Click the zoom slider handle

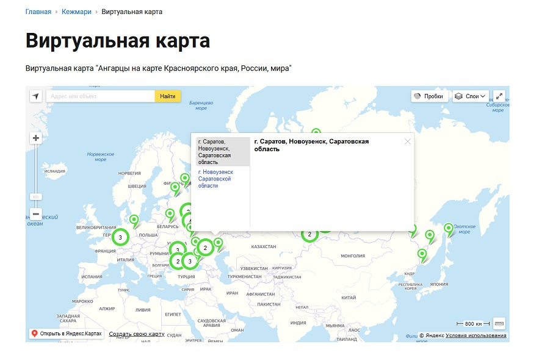click(36, 196)
